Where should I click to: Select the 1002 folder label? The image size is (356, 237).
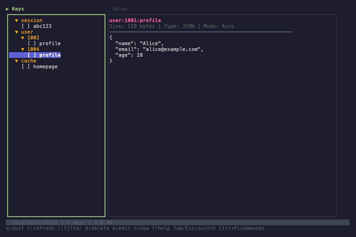point(33,38)
